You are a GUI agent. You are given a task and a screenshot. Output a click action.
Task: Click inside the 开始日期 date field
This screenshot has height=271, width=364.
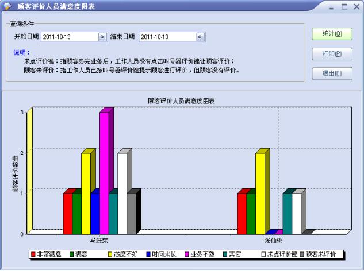tap(69, 37)
